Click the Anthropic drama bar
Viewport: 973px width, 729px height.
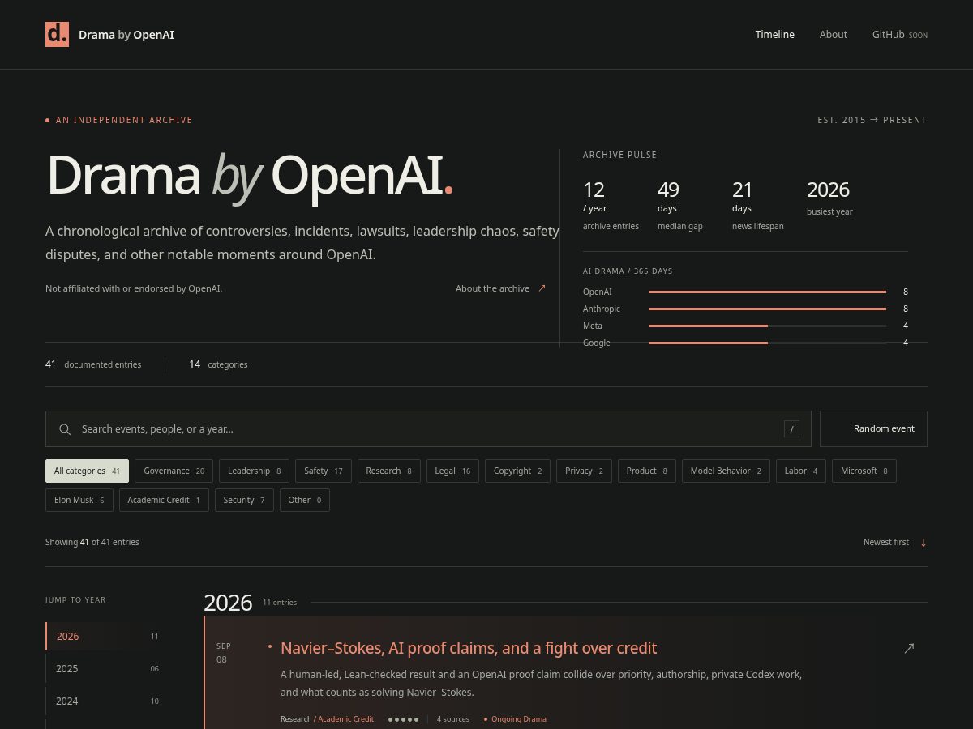(x=767, y=309)
